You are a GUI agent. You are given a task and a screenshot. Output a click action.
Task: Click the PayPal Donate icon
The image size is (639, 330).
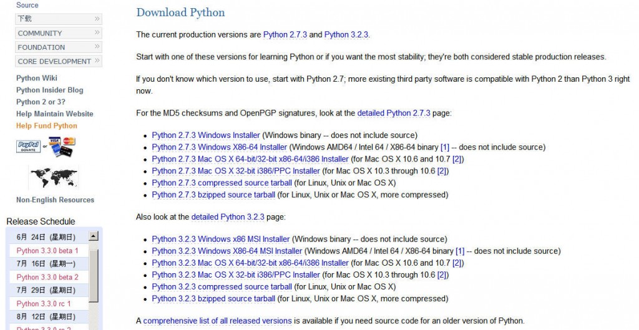[29, 146]
